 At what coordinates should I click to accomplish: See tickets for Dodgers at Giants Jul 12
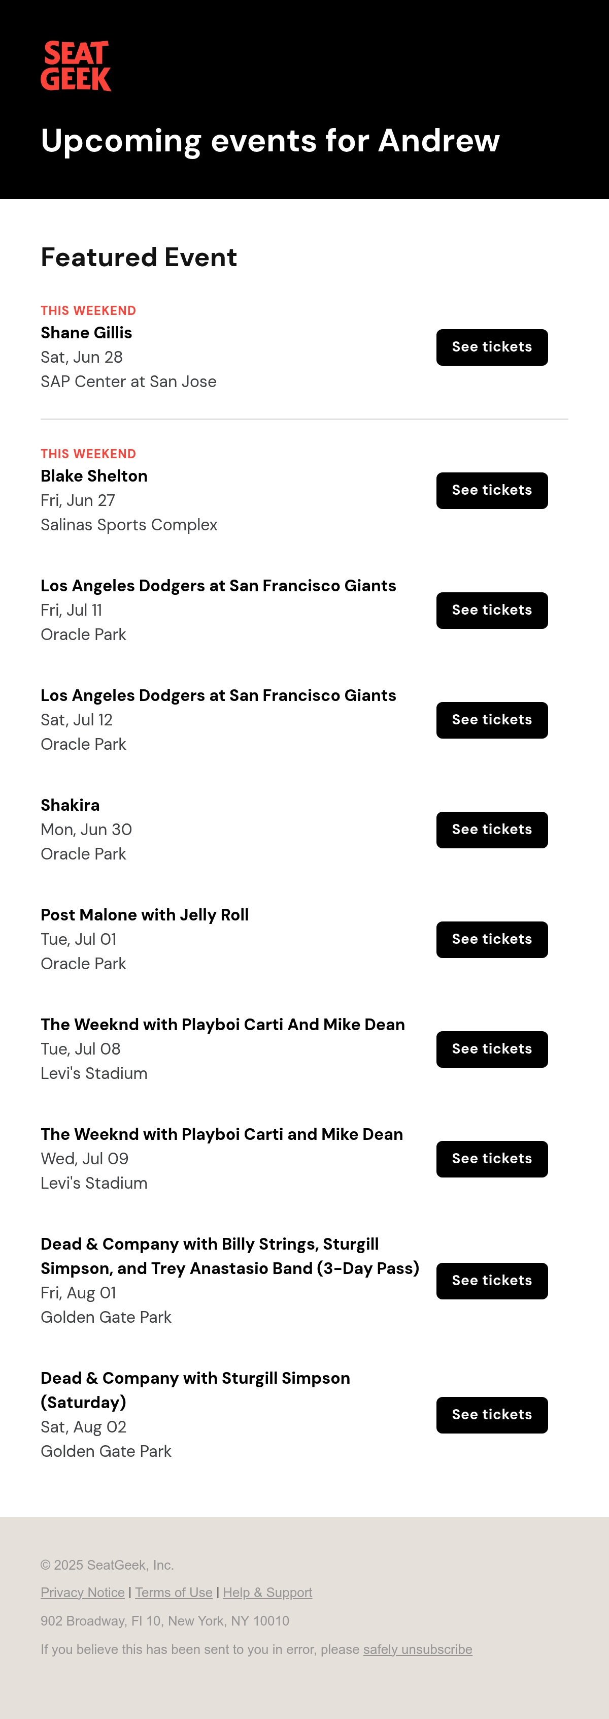[492, 720]
